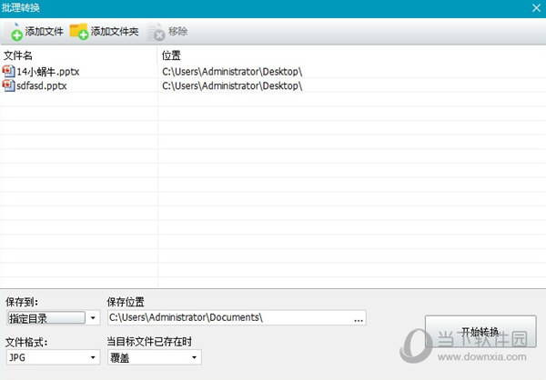Open the 保存到 指定目录 dropdown
The image size is (546, 380).
coord(94,317)
